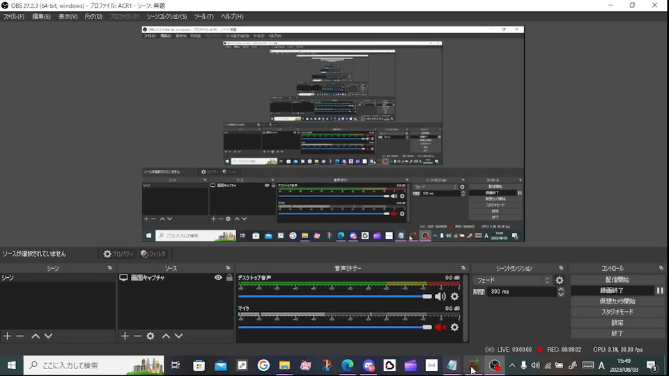Click the system tray volume icon
This screenshot has height=376, width=669.
coord(535,366)
